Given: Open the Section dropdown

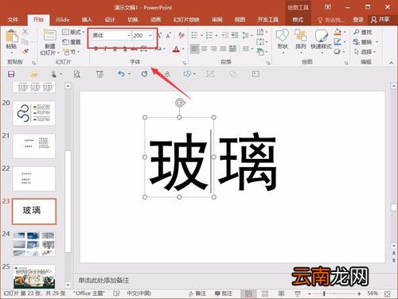Looking at the screenshot, I should (71, 52).
